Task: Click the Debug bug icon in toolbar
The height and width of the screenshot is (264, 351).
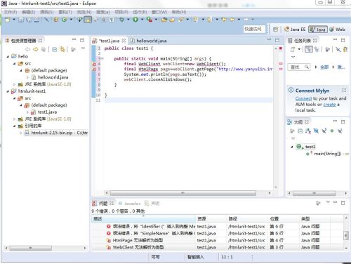Action: pyautogui.click(x=122, y=20)
